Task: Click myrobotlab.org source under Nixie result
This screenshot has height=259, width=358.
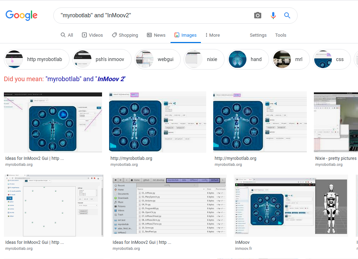Action: coord(329,164)
